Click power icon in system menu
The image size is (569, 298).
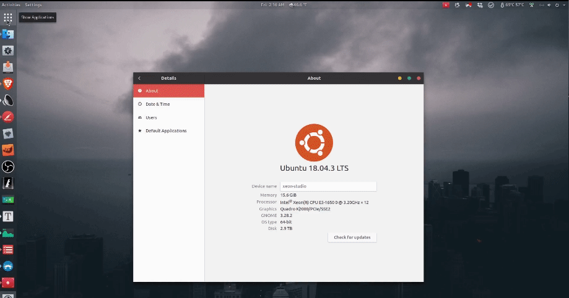pos(557,5)
